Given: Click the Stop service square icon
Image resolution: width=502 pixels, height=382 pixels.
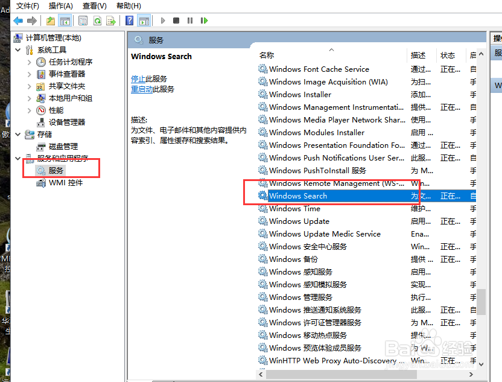Looking at the screenshot, I should pyautogui.click(x=176, y=21).
